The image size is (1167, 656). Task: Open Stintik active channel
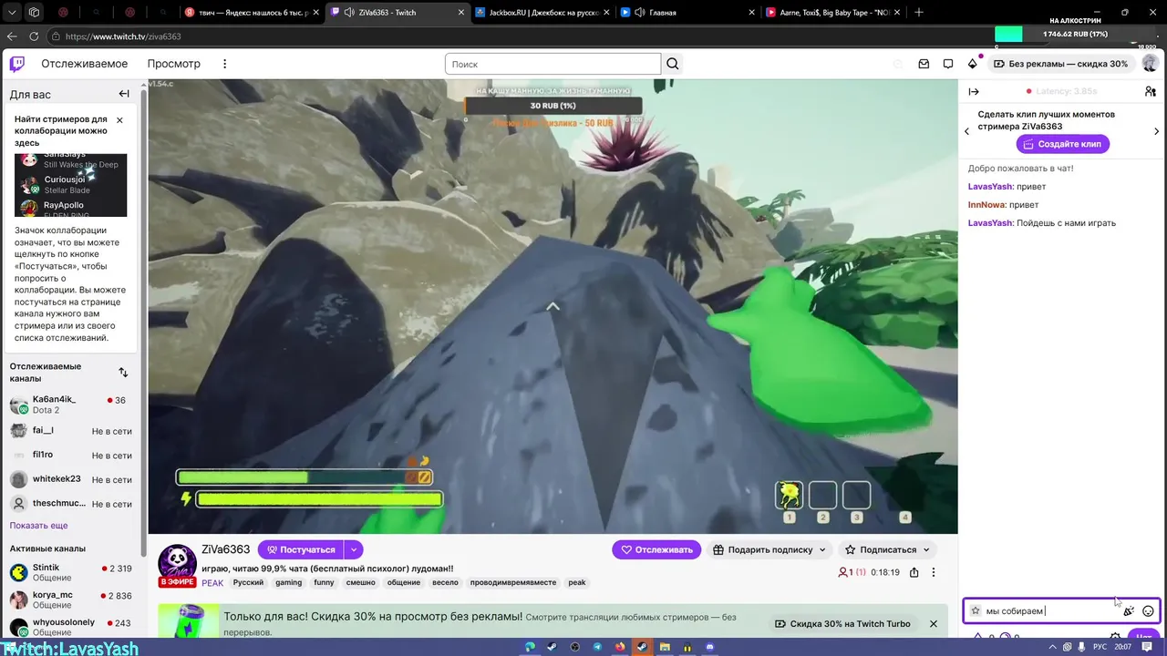click(x=71, y=572)
